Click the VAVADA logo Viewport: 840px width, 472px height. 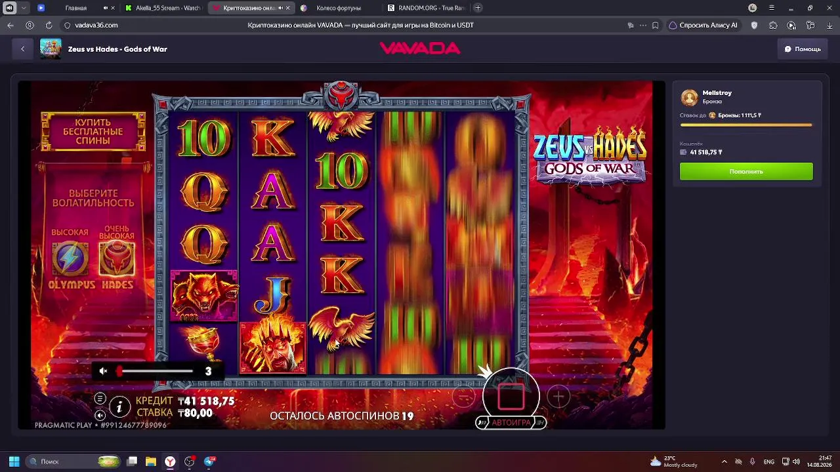[420, 49]
